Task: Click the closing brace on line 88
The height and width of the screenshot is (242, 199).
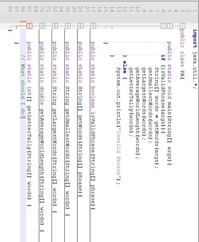Action: coord(10,30)
